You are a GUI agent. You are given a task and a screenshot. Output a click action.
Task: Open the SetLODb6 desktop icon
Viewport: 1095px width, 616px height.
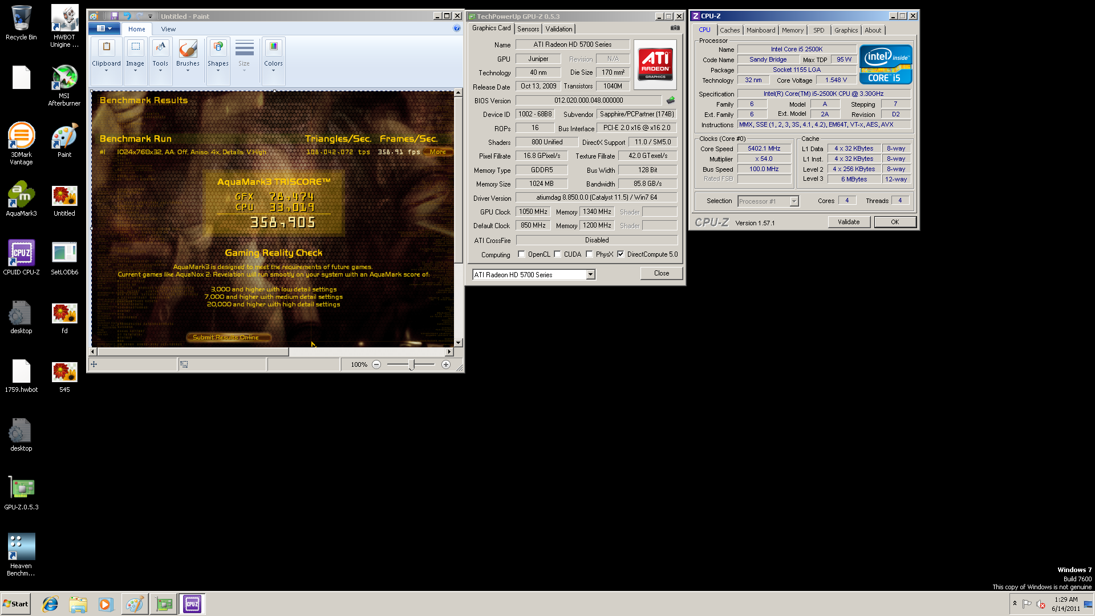pos(64,258)
